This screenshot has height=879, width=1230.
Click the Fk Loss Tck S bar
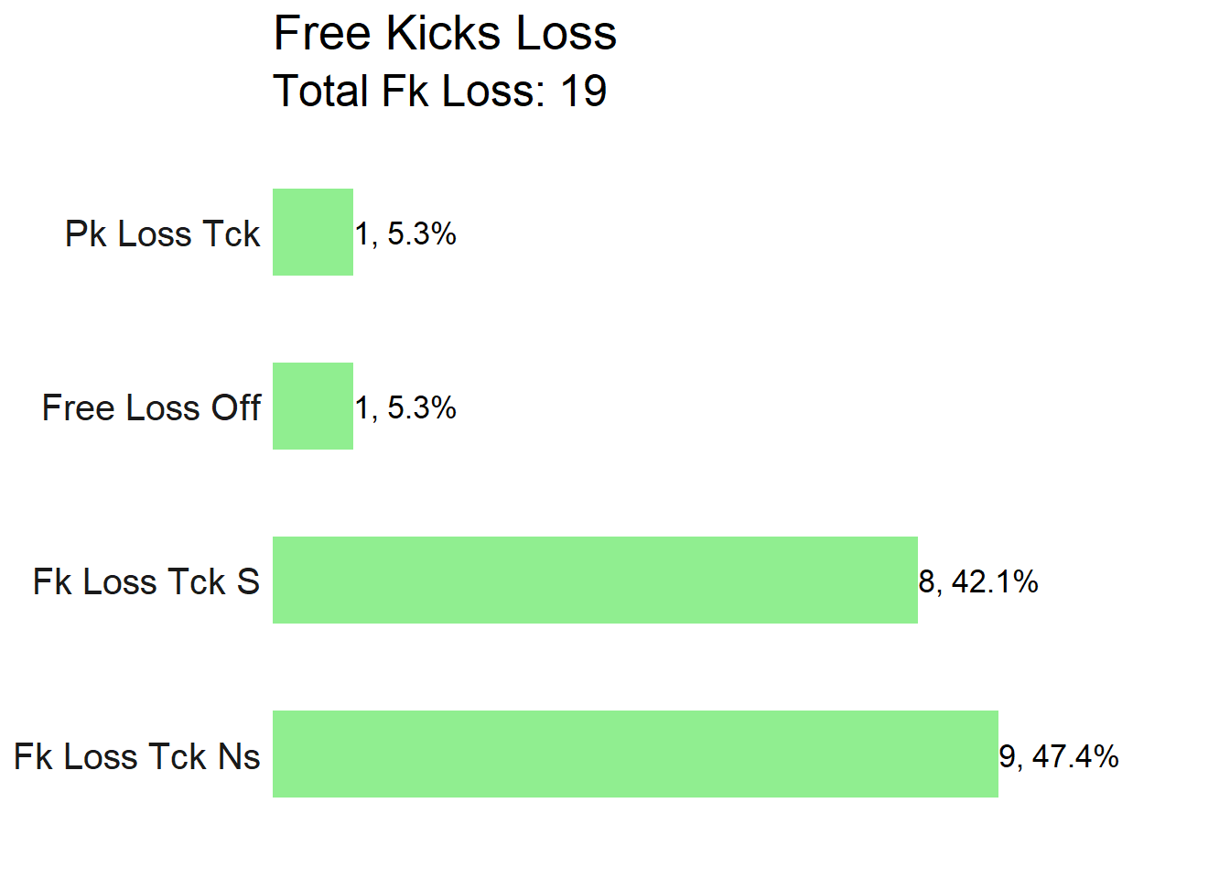click(x=595, y=580)
